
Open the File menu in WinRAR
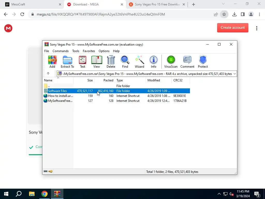coord(47,51)
